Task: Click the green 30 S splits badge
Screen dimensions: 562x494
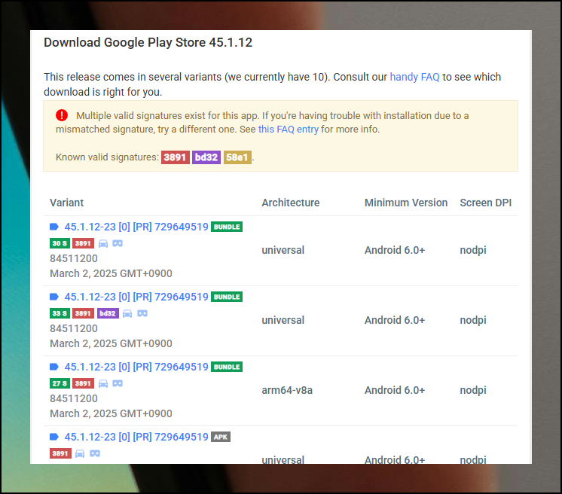Action: (x=60, y=243)
